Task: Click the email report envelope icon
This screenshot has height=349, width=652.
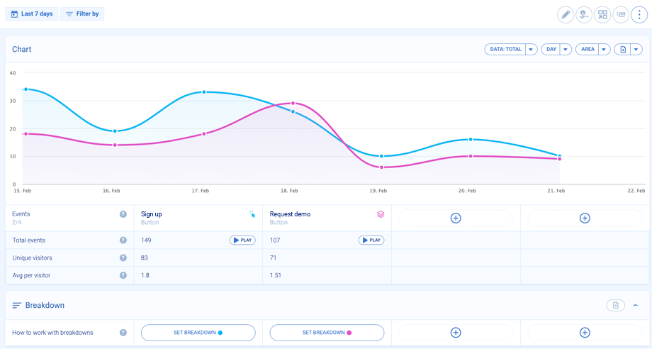Action: click(621, 15)
